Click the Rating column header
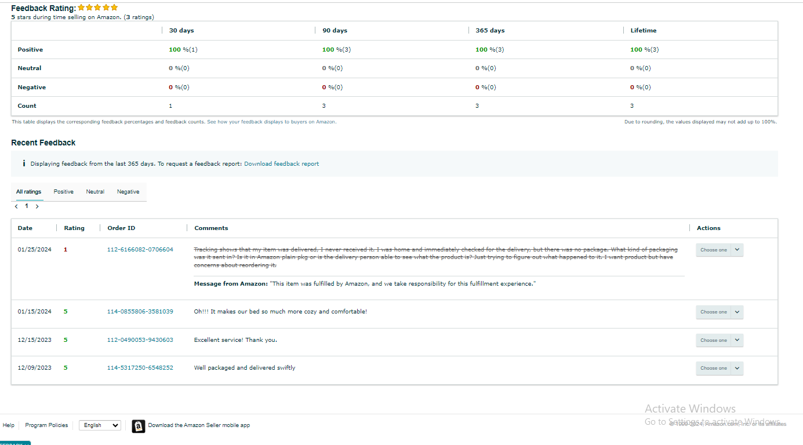Screen dimensions: 803x445 point(74,228)
